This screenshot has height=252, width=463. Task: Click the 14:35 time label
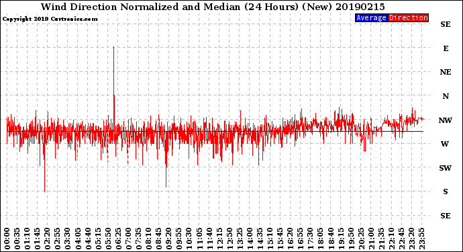coord(260,239)
